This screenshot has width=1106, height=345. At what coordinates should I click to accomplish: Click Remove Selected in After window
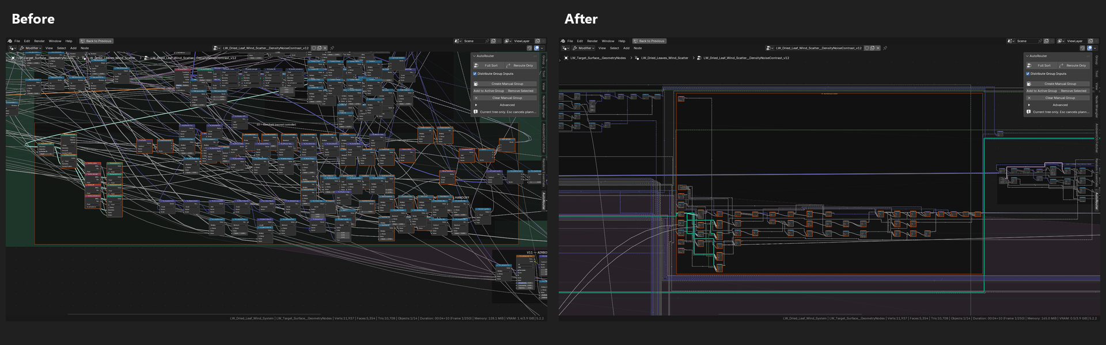[x=1074, y=91]
